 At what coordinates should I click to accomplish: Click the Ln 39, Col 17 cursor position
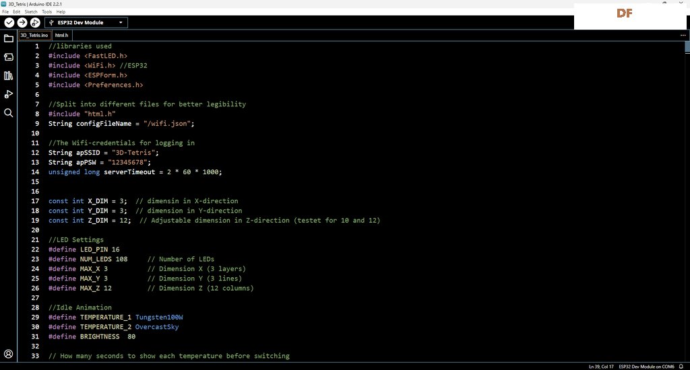pyautogui.click(x=602, y=367)
